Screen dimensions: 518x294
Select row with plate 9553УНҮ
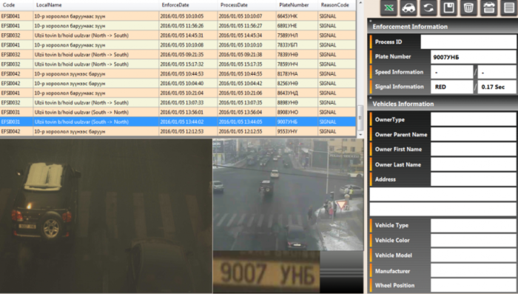[178, 132]
